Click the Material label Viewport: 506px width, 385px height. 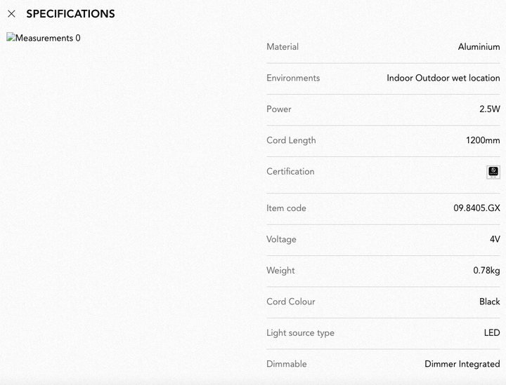[x=283, y=47]
